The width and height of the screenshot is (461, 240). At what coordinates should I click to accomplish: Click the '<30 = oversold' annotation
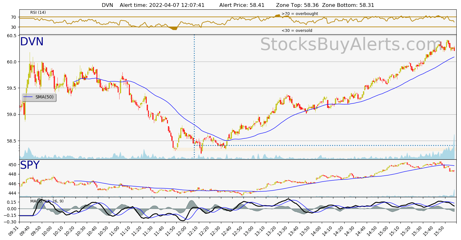[x=297, y=31]
